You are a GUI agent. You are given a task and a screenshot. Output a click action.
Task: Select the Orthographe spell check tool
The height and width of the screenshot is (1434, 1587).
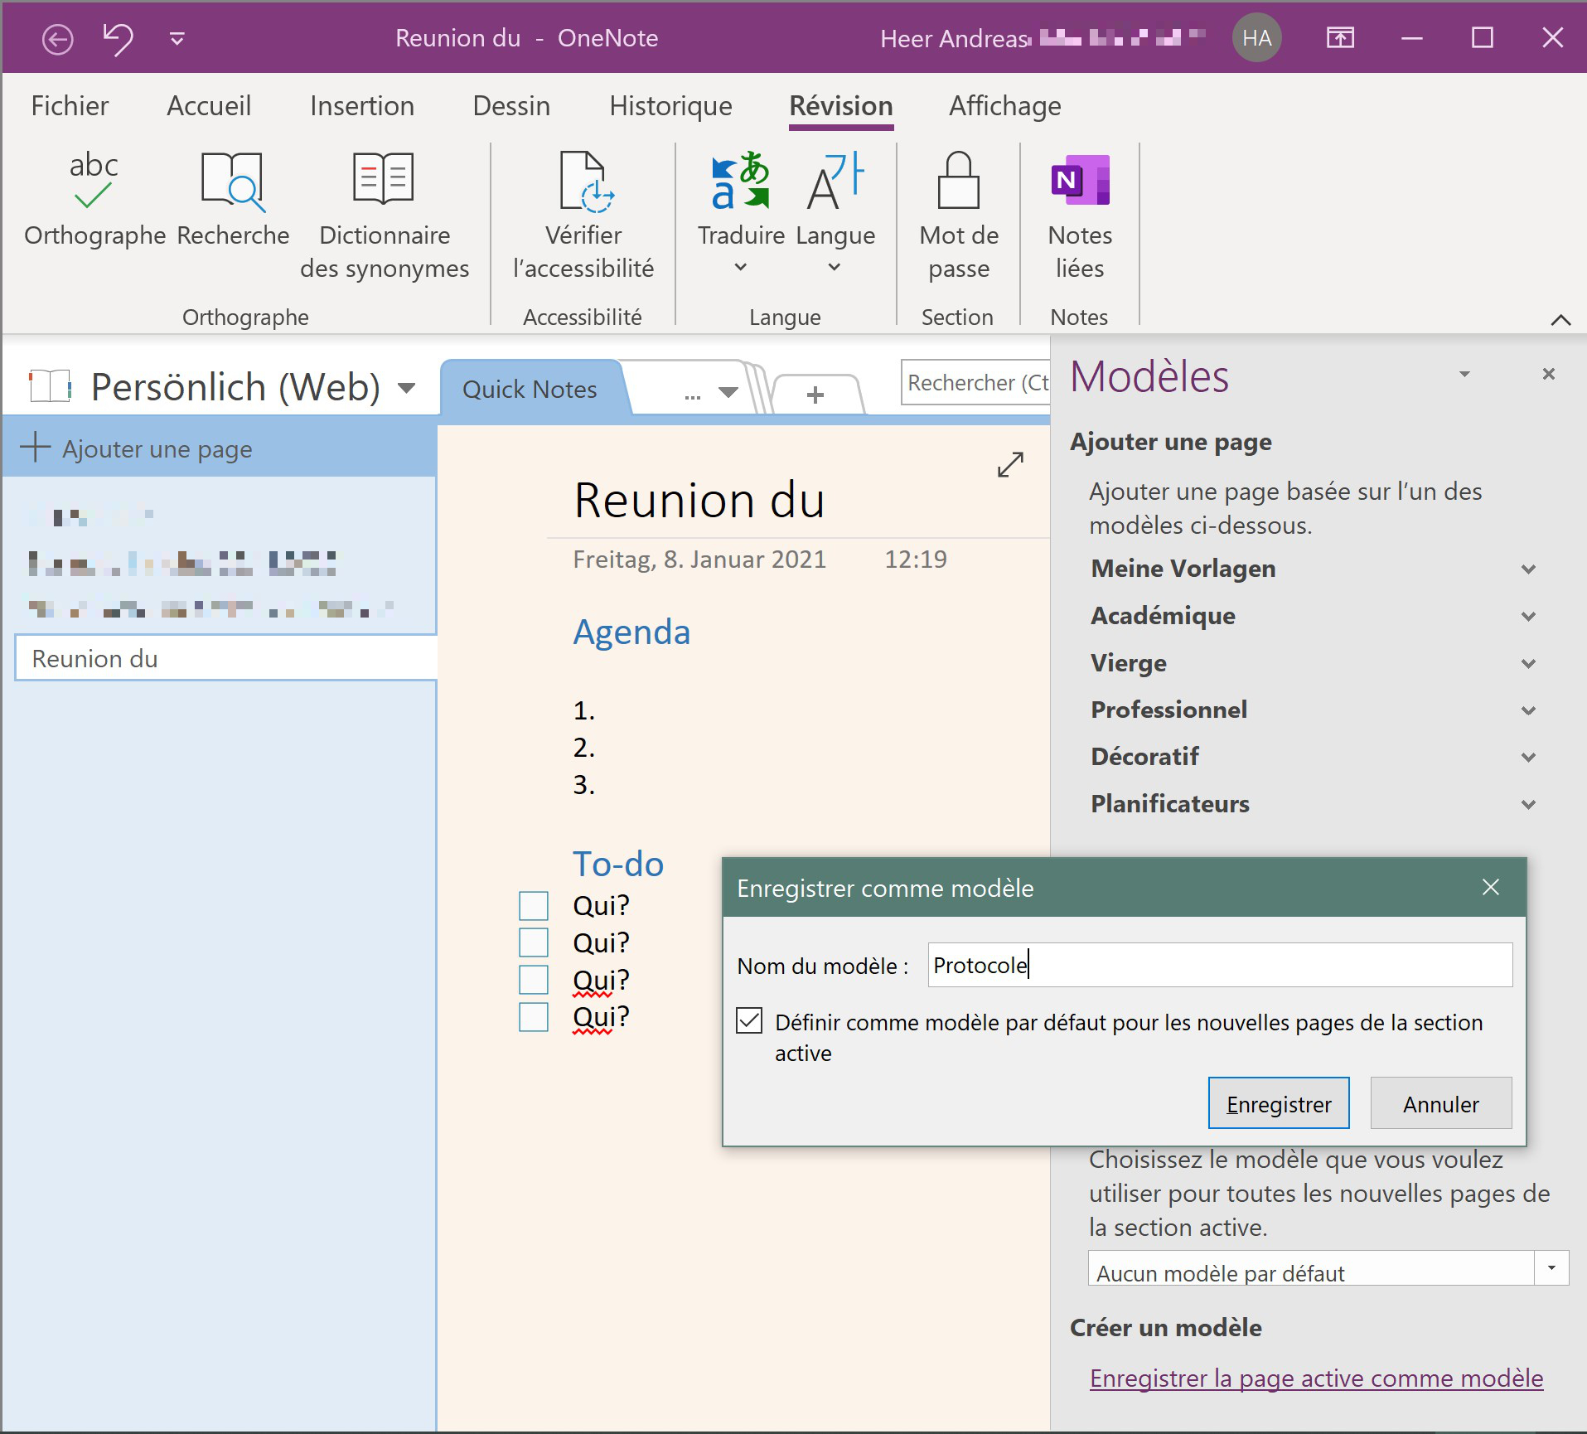[x=92, y=199]
